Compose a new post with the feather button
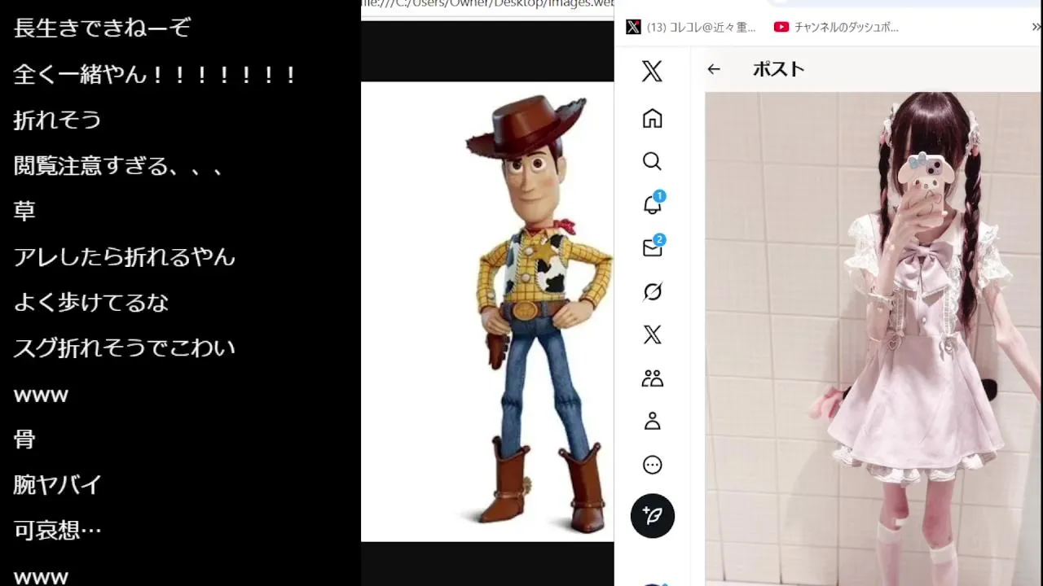 coord(652,516)
